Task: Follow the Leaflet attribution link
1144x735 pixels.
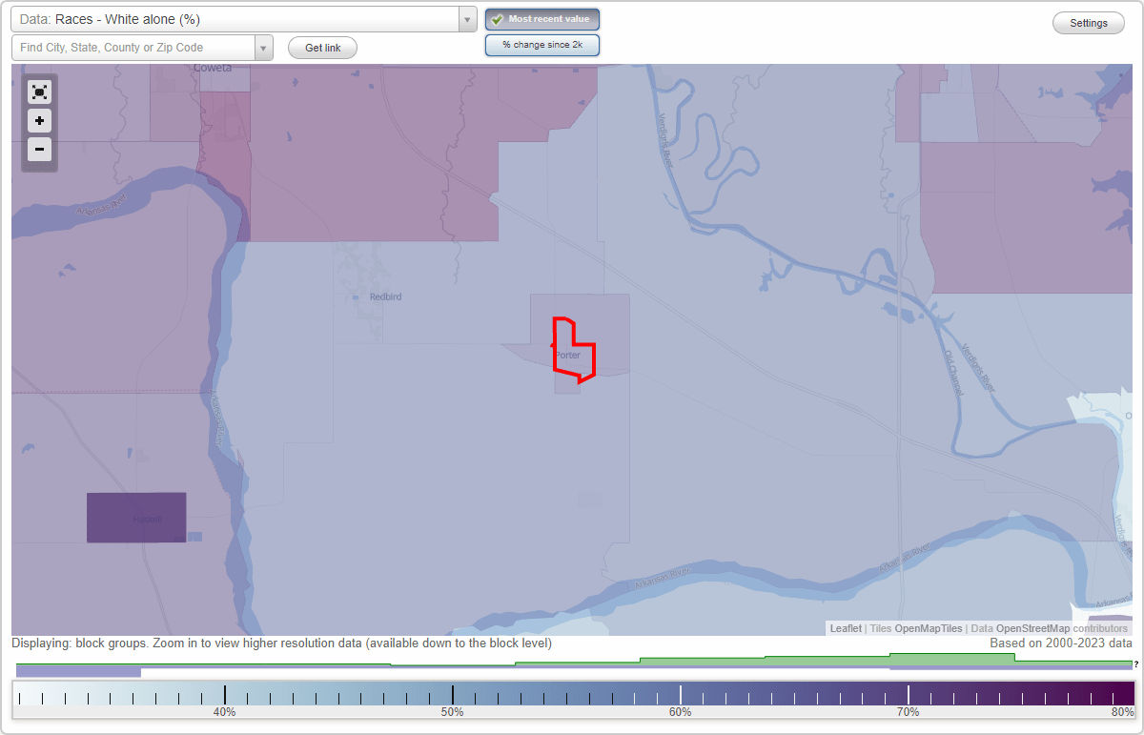Action: click(x=844, y=628)
